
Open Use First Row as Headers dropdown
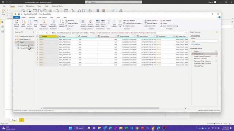(133, 23)
